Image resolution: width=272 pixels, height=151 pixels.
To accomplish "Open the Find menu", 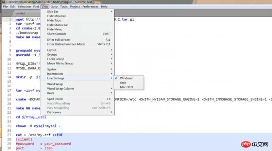I will 36,6.
